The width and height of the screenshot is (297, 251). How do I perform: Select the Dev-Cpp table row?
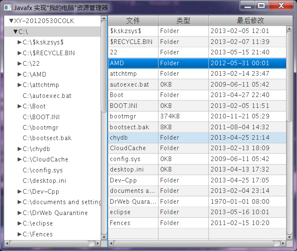click(197, 180)
